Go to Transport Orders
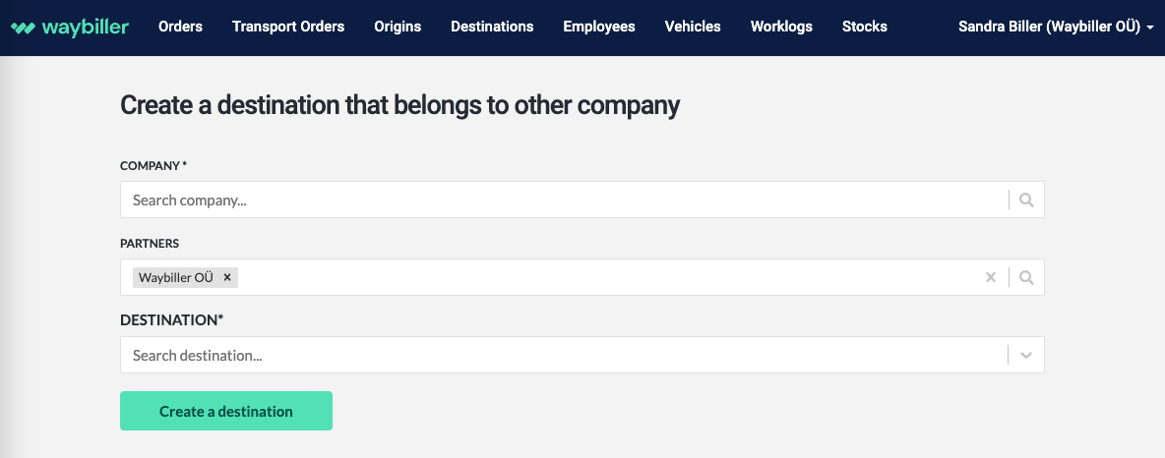The width and height of the screenshot is (1165, 458). point(288,27)
